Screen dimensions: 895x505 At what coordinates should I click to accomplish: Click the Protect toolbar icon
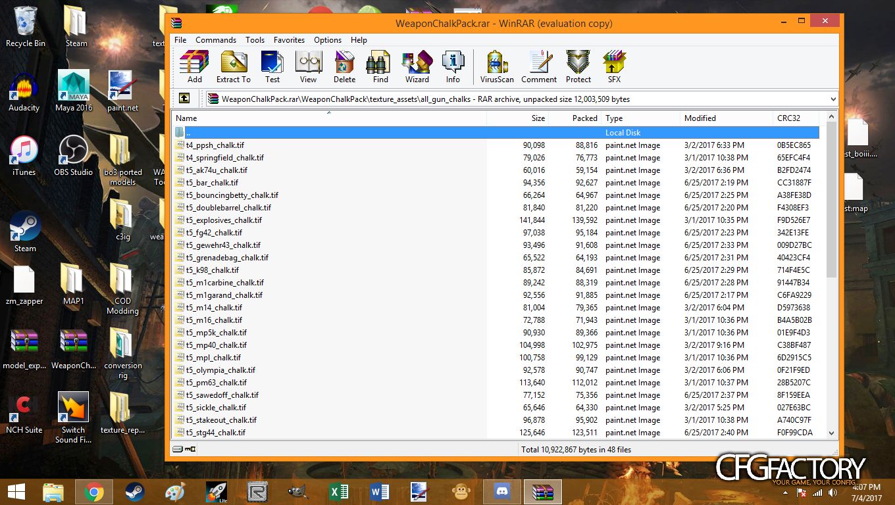pos(578,66)
